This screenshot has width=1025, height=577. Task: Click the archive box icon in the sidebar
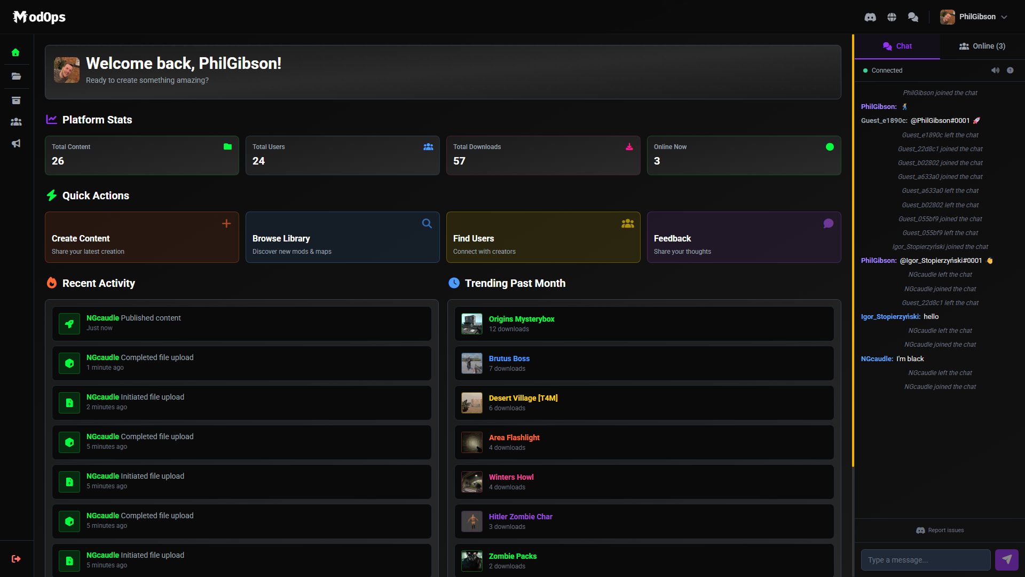pos(17,100)
